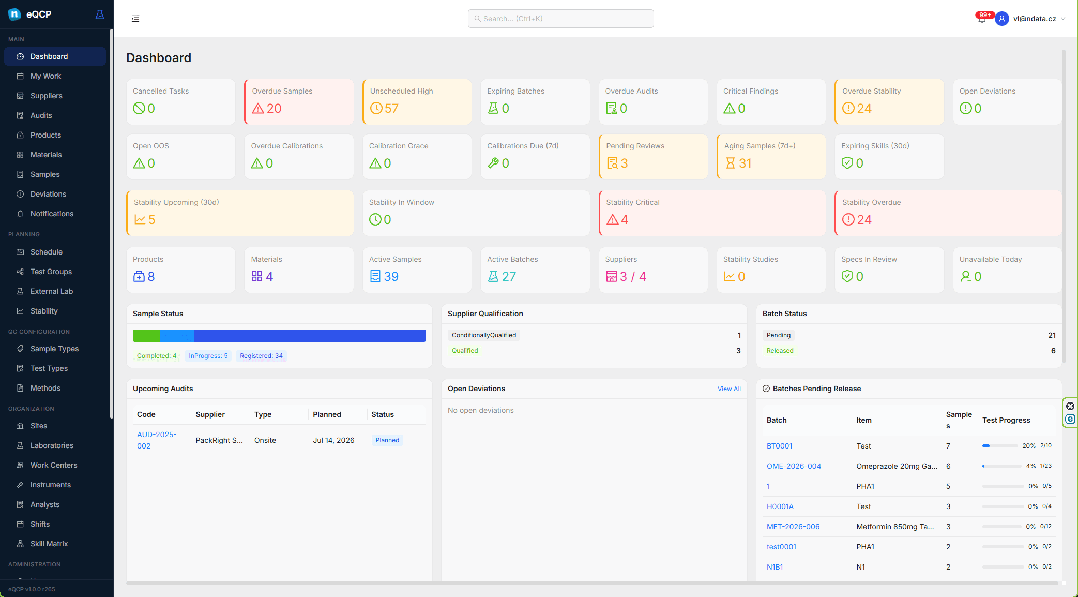Image resolution: width=1078 pixels, height=597 pixels.
Task: Click the InProgress: 5 tag
Action: (x=208, y=356)
